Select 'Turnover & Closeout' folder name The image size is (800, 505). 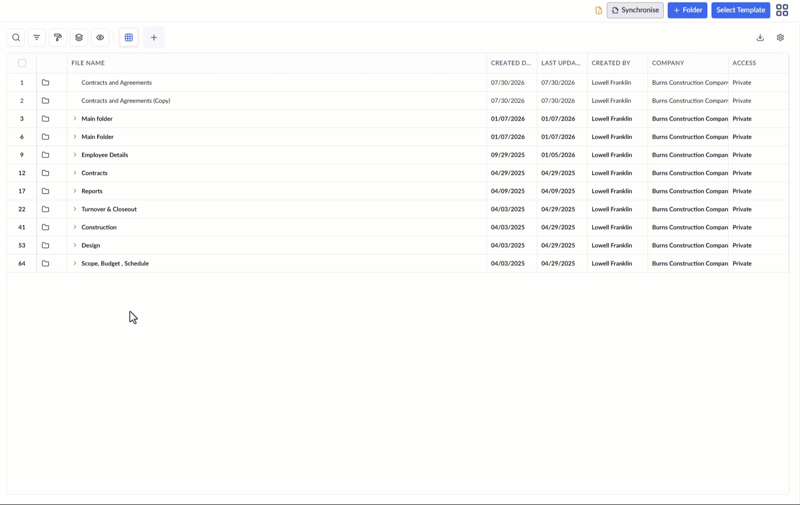click(x=109, y=209)
